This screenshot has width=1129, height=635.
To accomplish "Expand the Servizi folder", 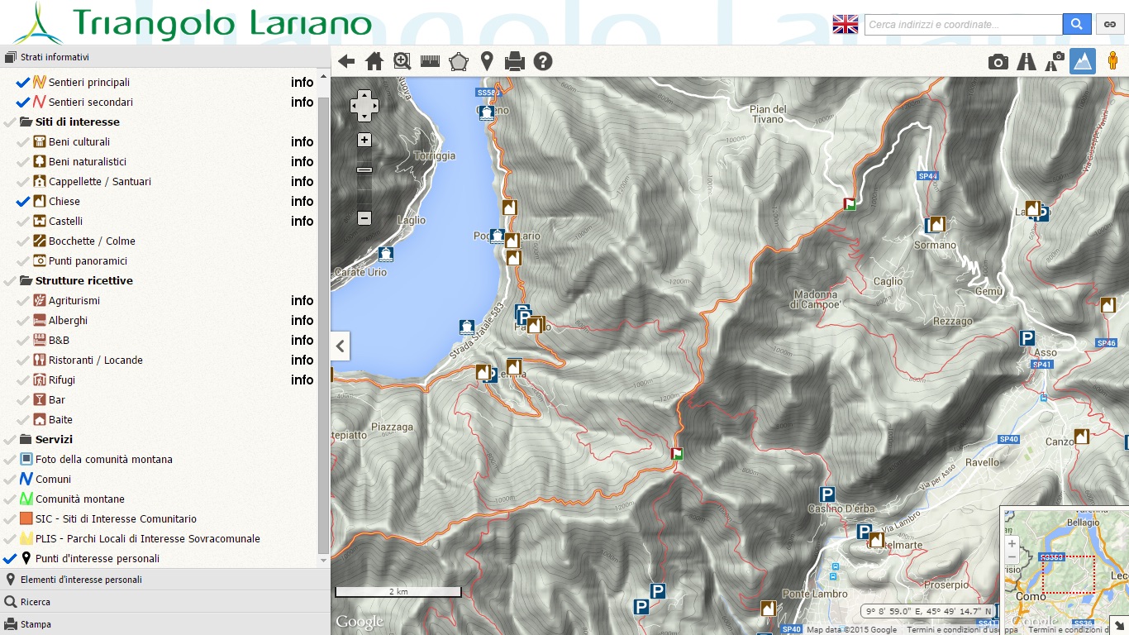I will pyautogui.click(x=26, y=439).
